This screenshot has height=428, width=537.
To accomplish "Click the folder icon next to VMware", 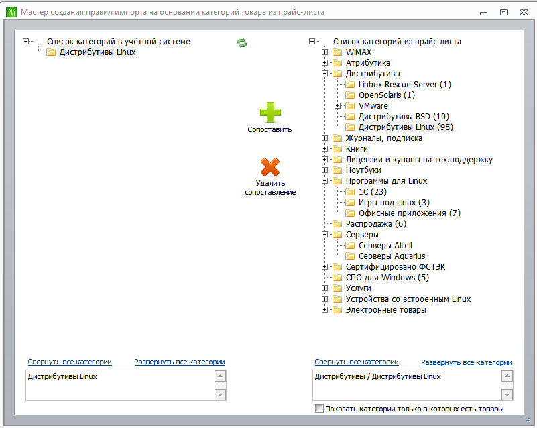I will click(350, 105).
